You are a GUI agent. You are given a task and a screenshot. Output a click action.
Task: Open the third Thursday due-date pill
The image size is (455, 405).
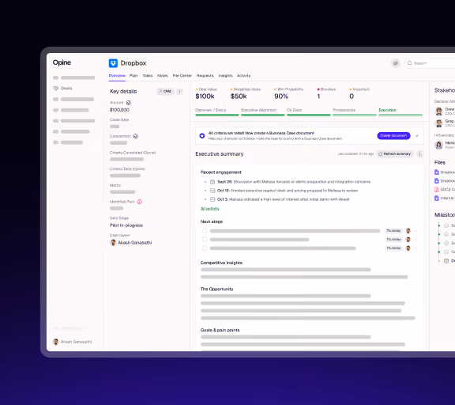point(393,248)
